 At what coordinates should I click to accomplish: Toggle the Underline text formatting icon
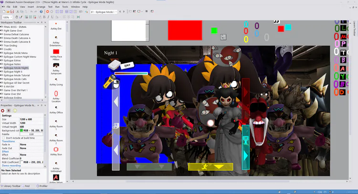click(x=53, y=17)
